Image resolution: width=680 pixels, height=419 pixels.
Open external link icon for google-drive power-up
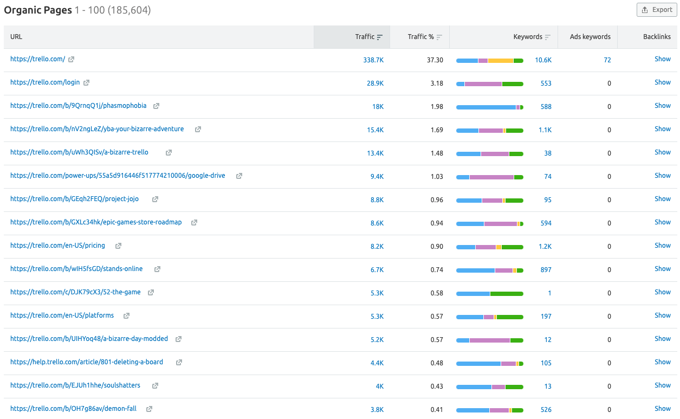(239, 176)
